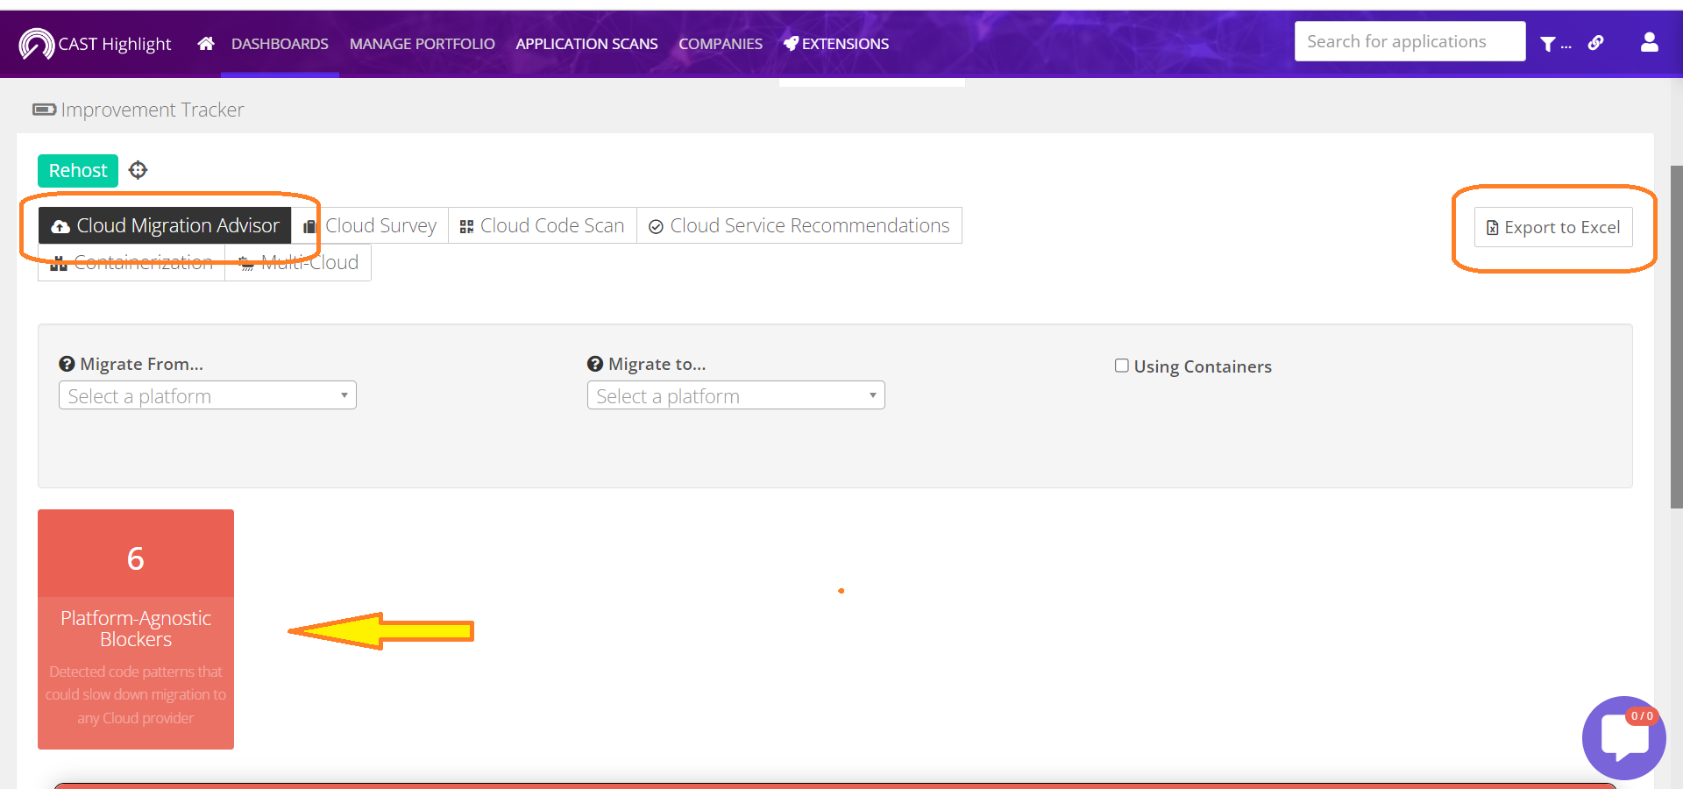Viewport: 1683px width, 789px height.
Task: Enable the Using Containers checkbox
Action: pyautogui.click(x=1121, y=366)
